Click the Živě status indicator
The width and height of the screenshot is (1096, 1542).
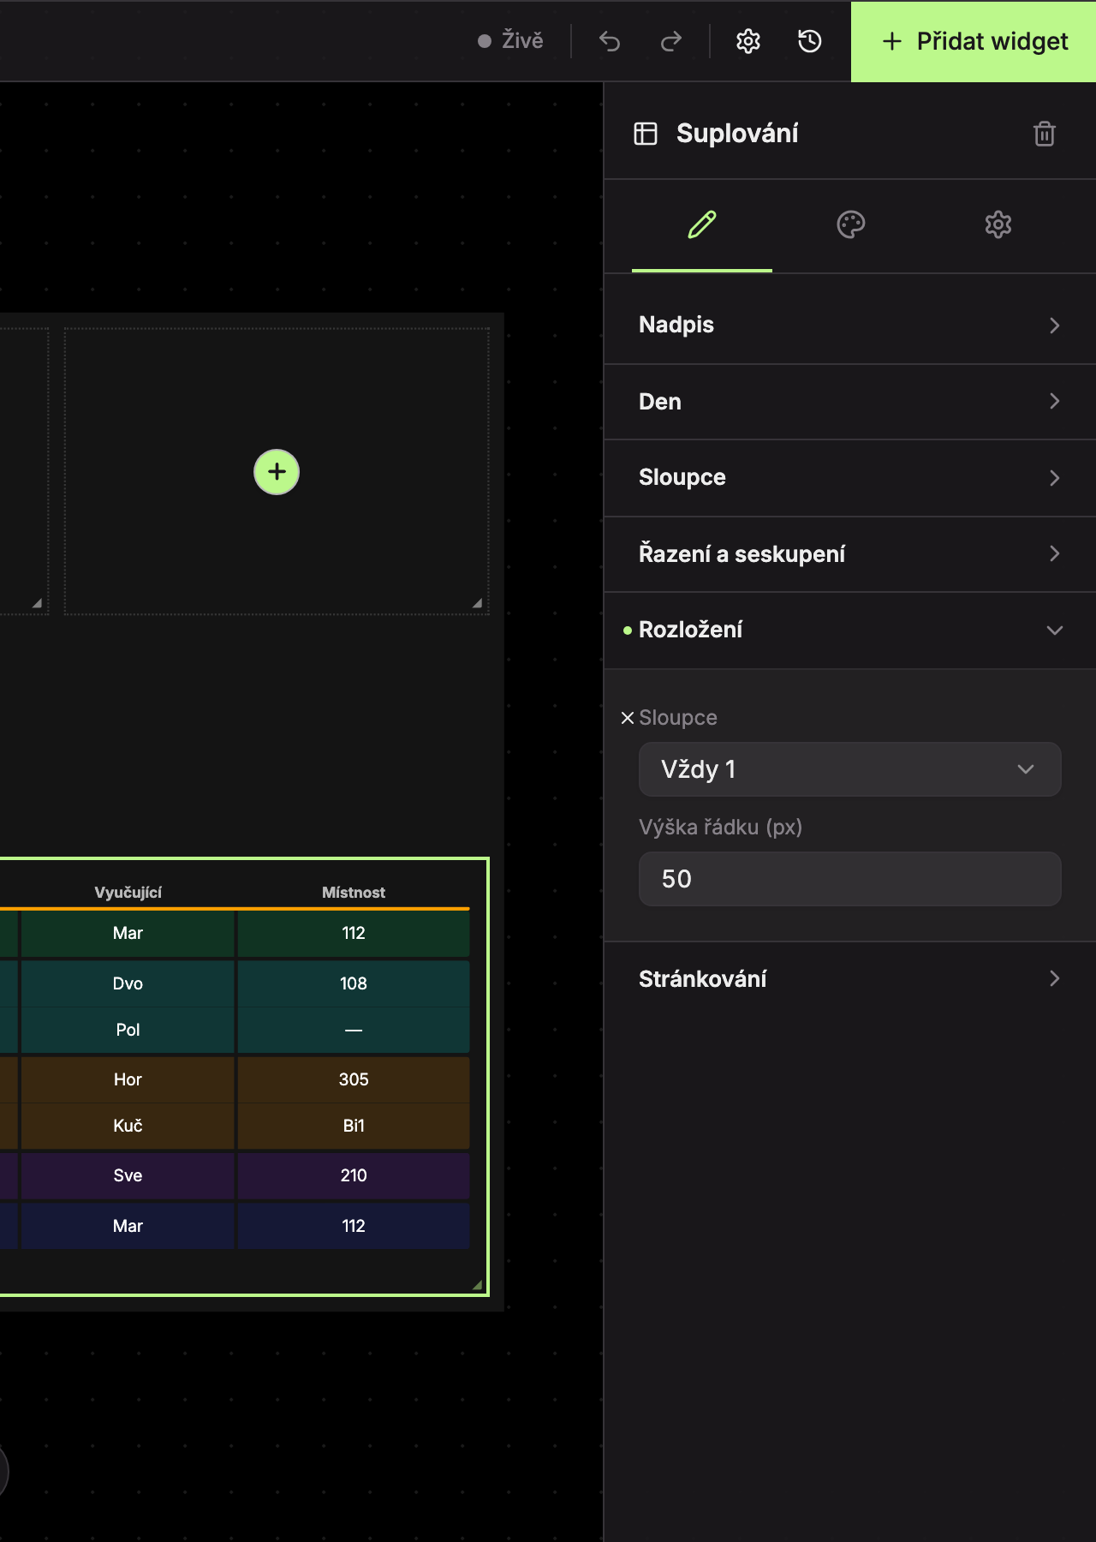510,41
